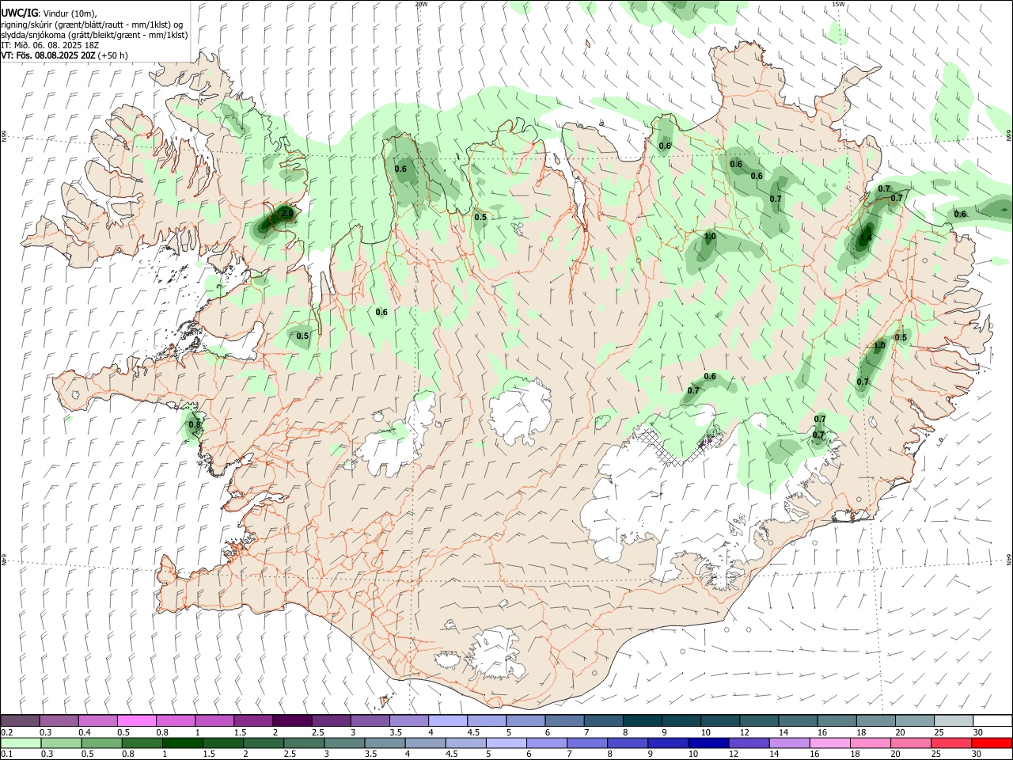The width and height of the screenshot is (1013, 760).
Task: Click the "slydda/snjókoma" legend description line
Action: [x=94, y=35]
